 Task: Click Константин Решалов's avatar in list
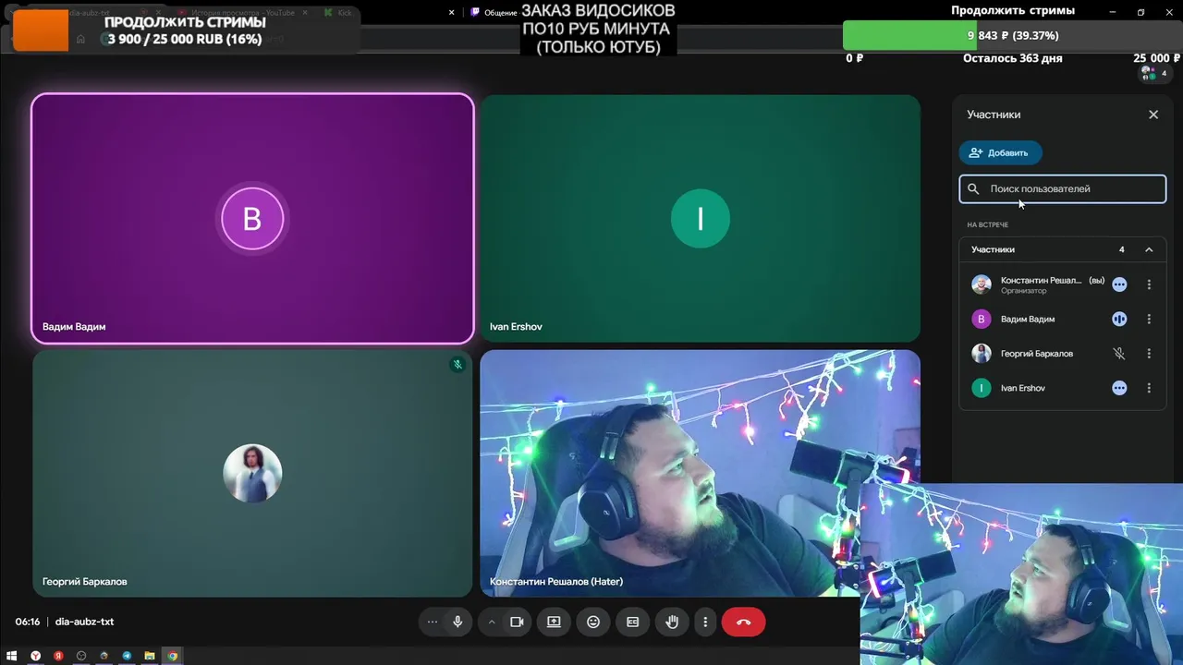(982, 284)
